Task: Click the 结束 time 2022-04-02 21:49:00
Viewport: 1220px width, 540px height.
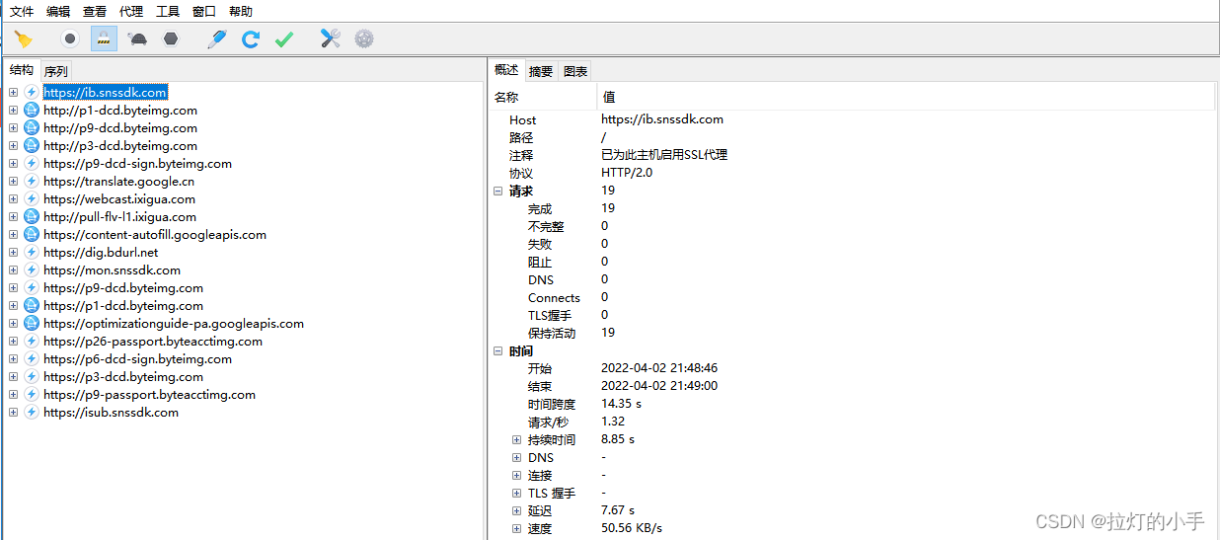Action: (659, 385)
